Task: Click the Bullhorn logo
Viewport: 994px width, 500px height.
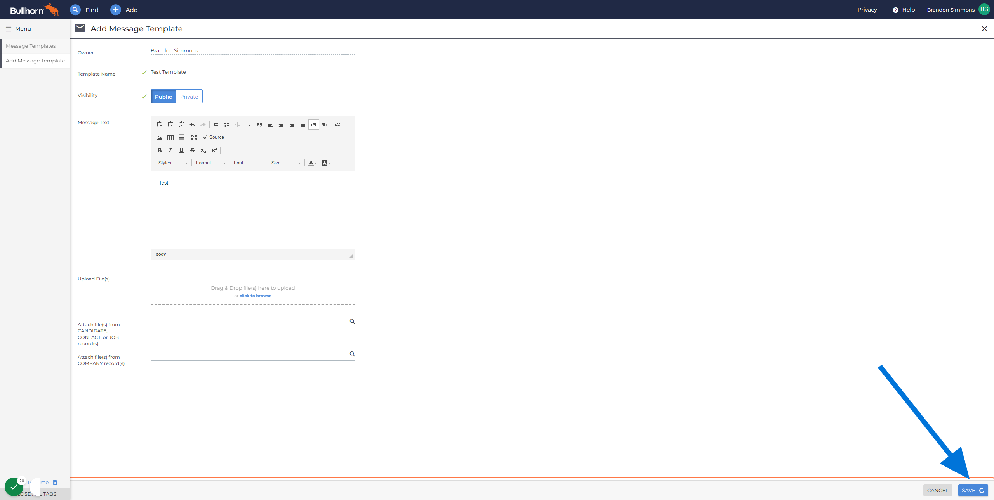Action: tap(34, 10)
